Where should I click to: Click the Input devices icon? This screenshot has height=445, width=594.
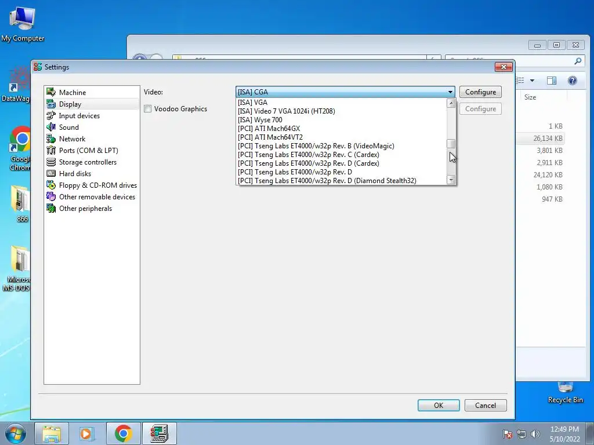(51, 115)
